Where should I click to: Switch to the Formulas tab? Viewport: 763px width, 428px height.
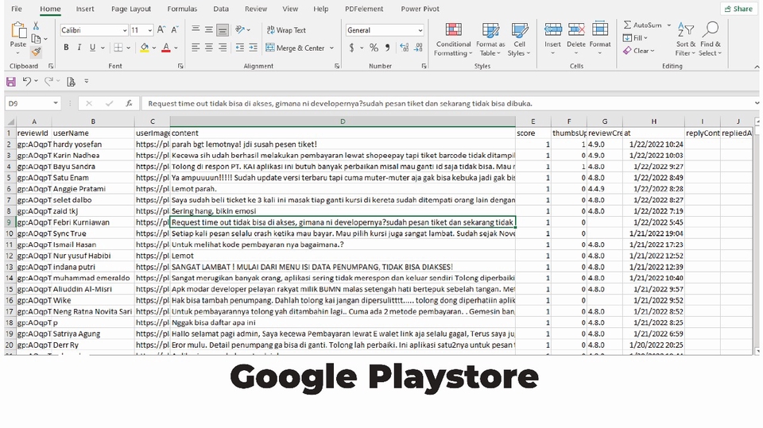pos(182,9)
